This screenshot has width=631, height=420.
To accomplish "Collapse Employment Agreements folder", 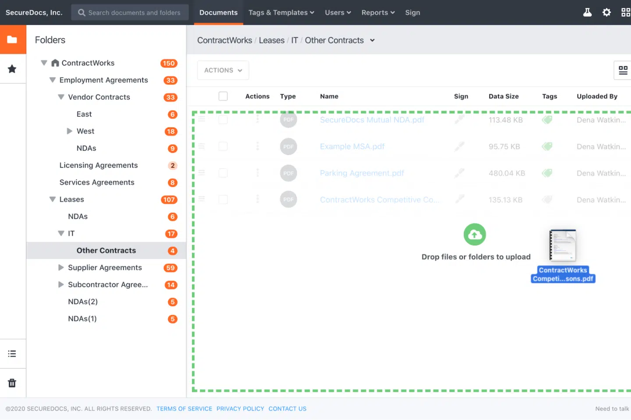I will coord(53,80).
